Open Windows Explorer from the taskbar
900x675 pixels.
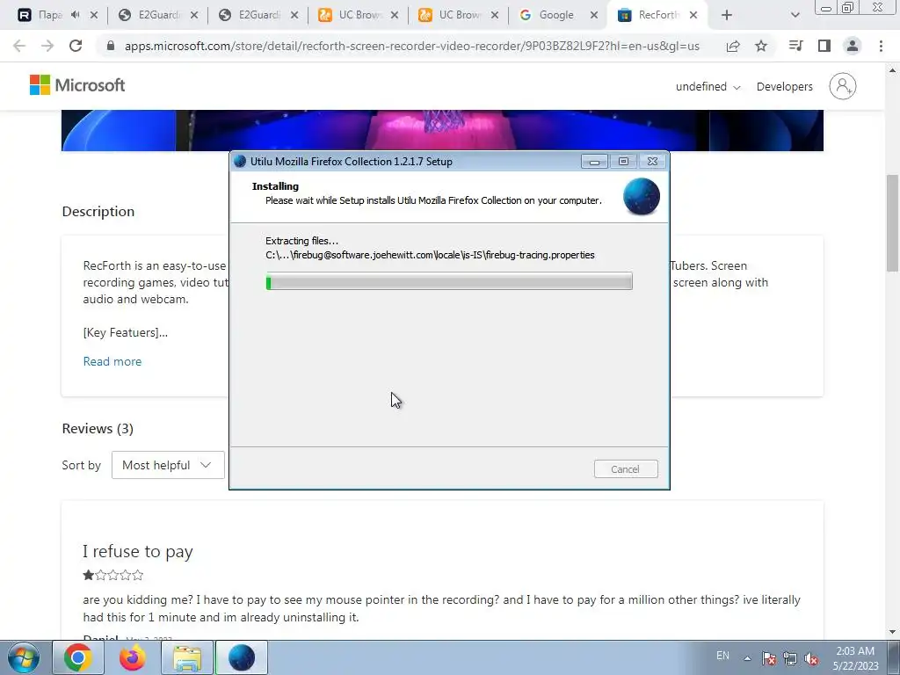[187, 657]
